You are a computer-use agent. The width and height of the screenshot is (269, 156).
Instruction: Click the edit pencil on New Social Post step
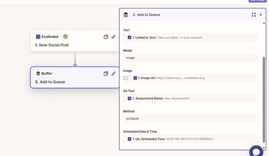(113, 37)
